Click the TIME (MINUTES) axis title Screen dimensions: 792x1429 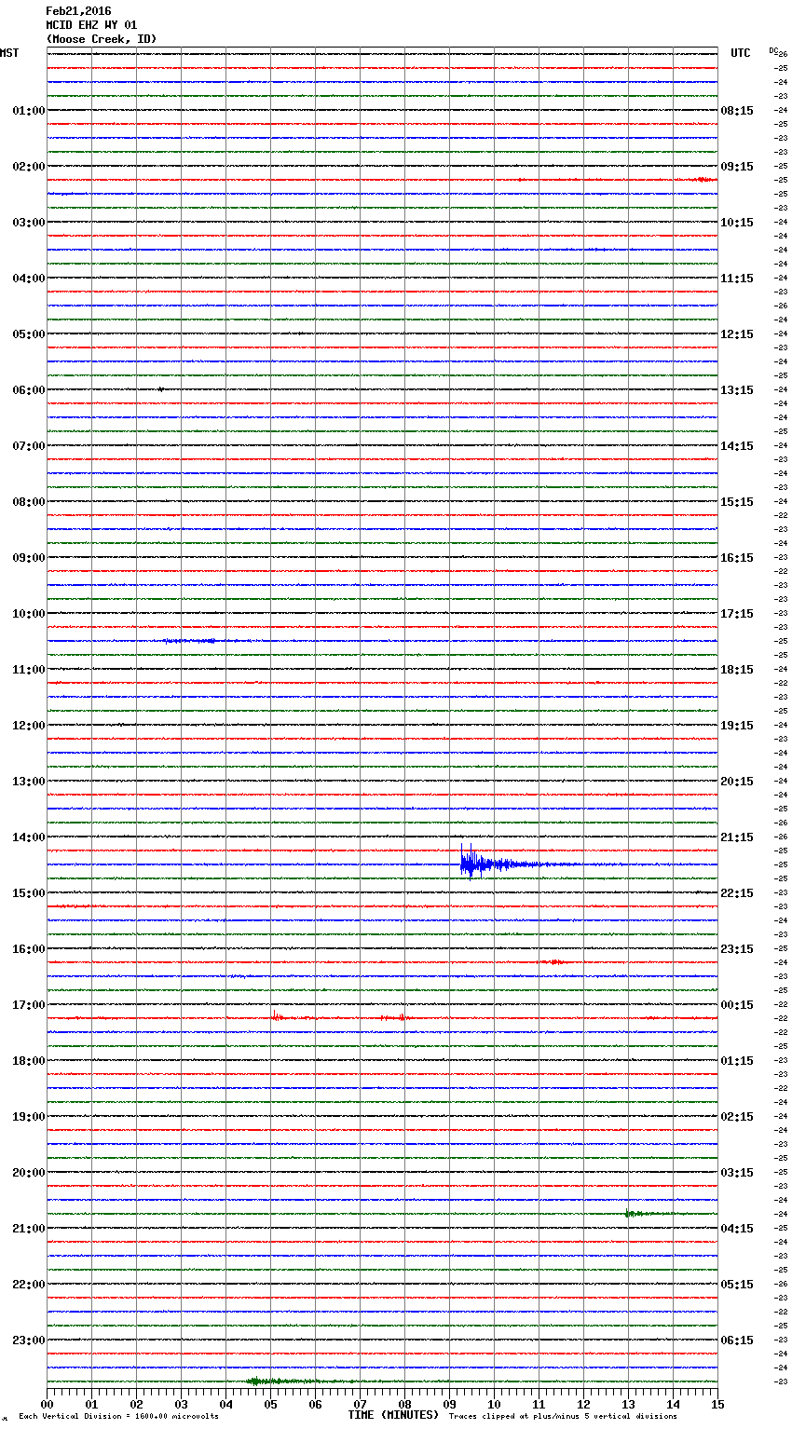pos(393,1415)
